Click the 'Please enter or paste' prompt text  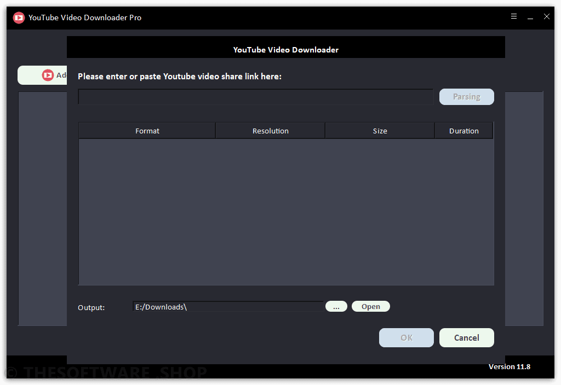[x=180, y=77]
